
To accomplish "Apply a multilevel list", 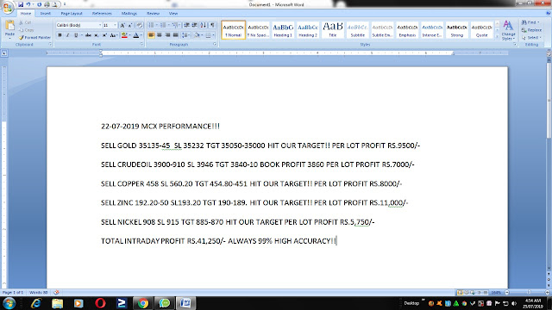I will click(x=176, y=25).
